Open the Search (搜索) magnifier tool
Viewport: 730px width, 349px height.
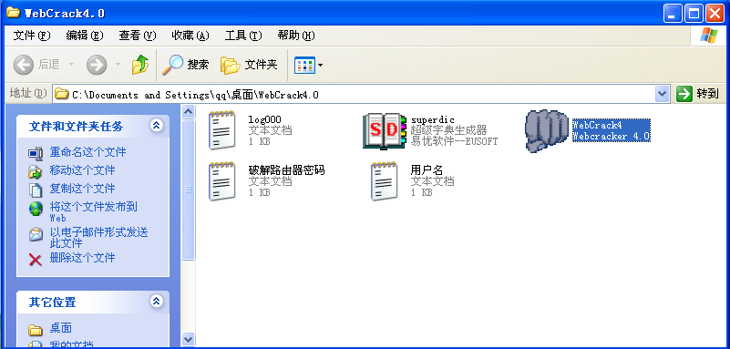186,65
